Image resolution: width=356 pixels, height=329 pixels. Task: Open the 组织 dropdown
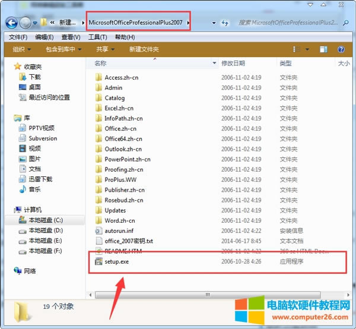(22, 49)
